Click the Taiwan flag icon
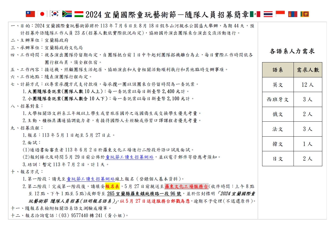 pos(30,14)
